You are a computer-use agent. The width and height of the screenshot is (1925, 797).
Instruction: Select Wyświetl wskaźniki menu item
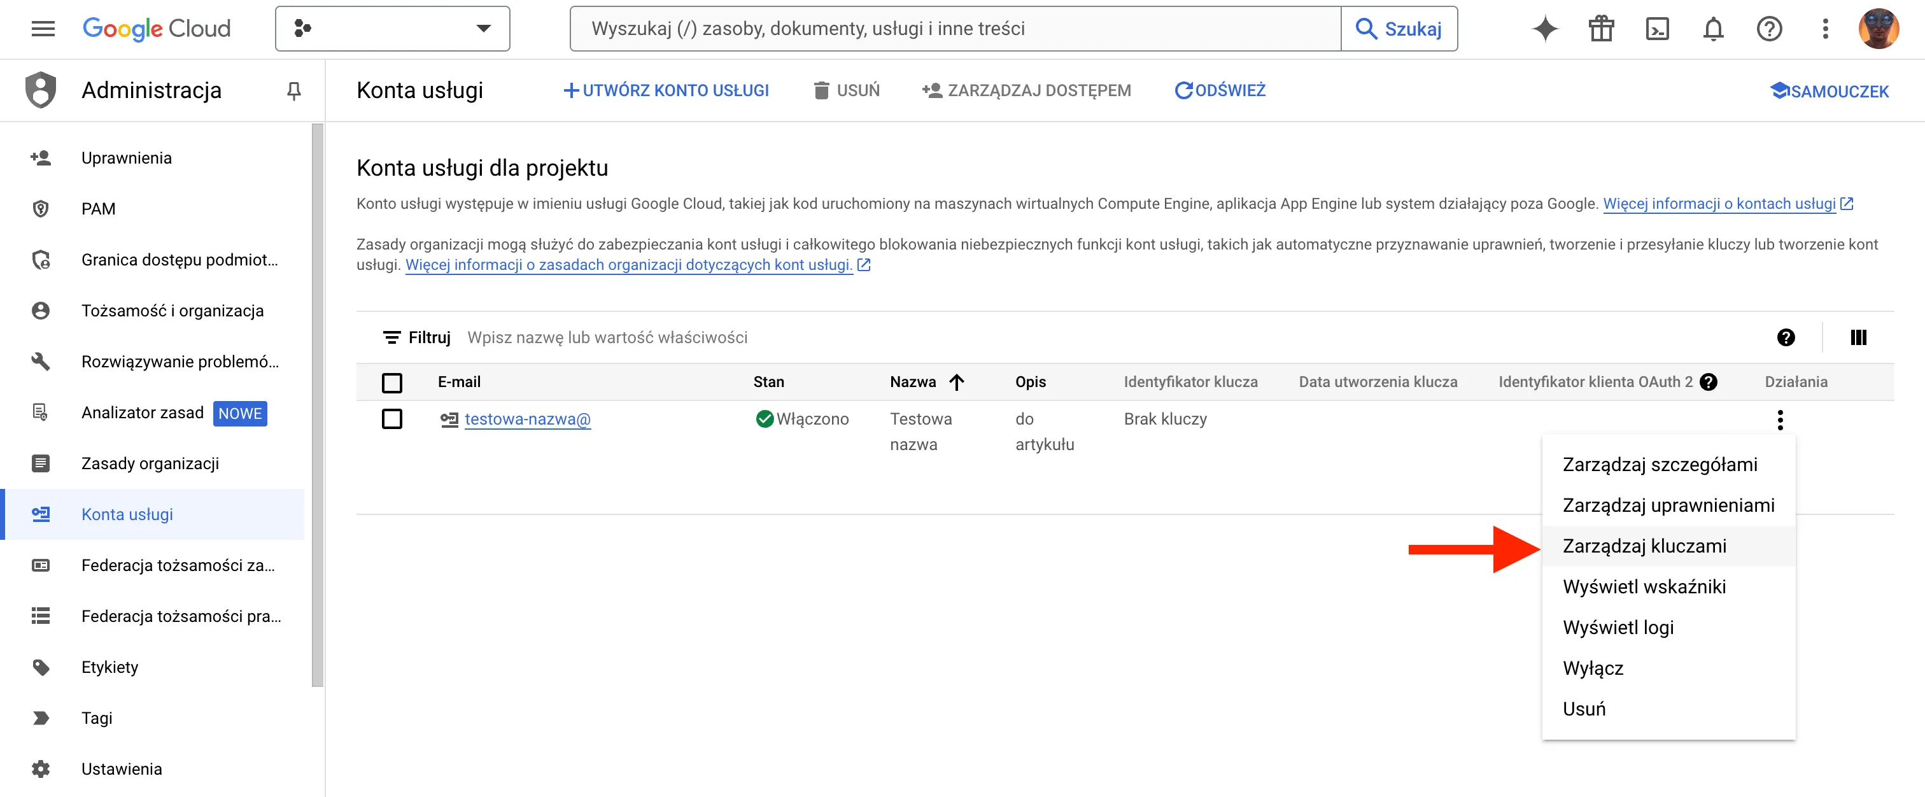point(1668,586)
